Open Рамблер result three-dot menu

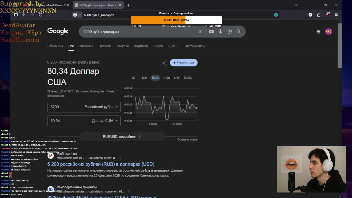pos(129,192)
